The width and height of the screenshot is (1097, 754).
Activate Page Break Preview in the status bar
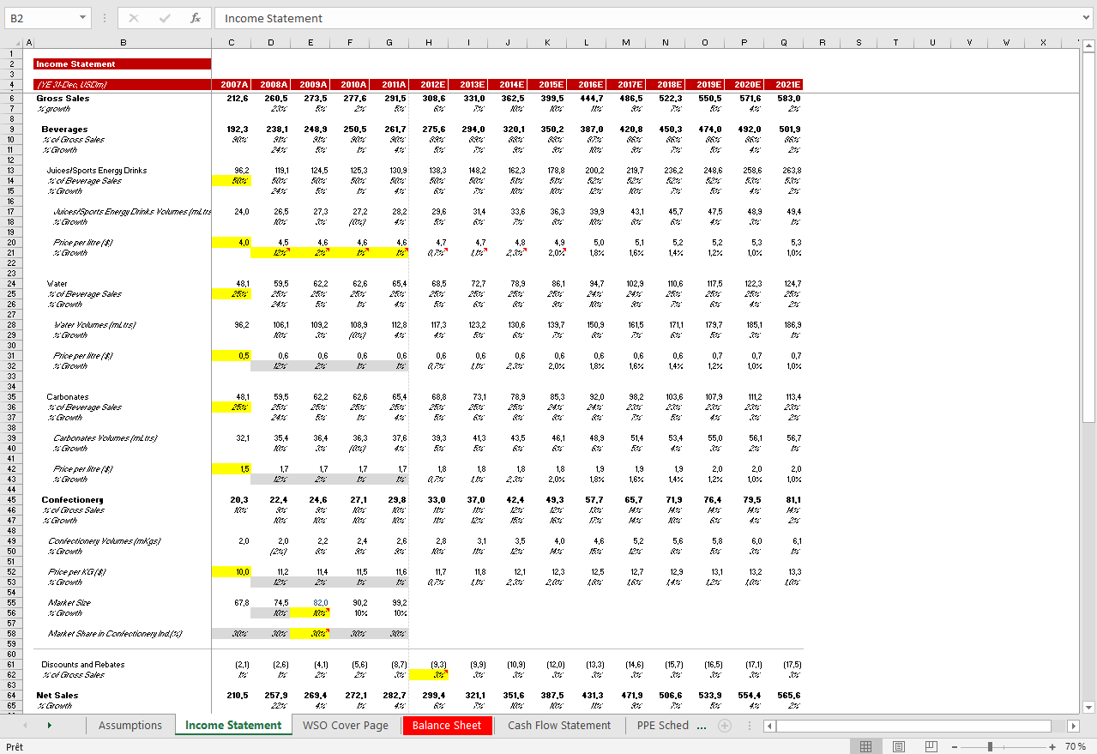[931, 745]
